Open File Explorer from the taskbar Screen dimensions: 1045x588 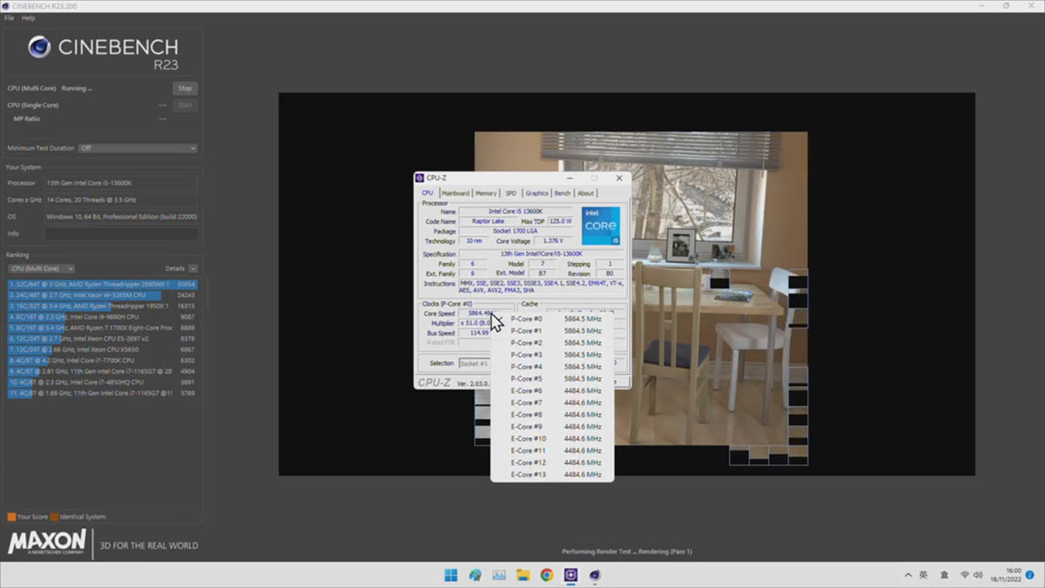coord(522,575)
